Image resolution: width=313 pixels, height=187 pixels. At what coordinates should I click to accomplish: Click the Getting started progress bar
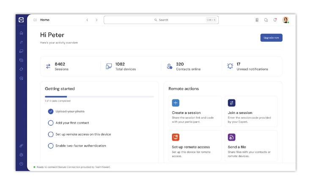click(99, 97)
